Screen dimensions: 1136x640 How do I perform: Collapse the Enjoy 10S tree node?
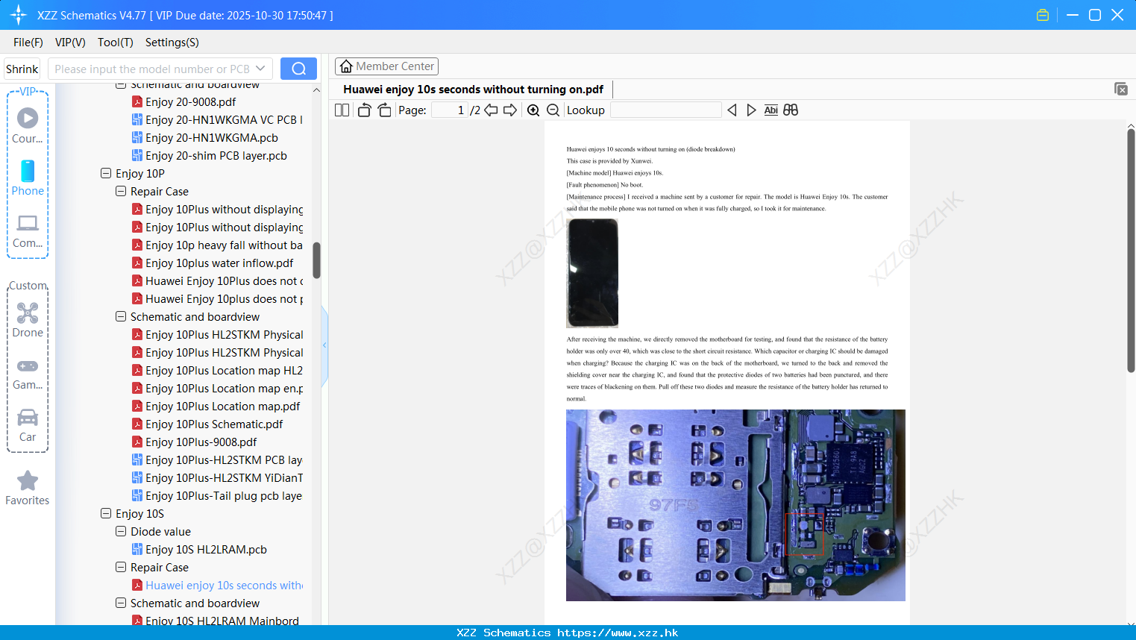point(106,513)
